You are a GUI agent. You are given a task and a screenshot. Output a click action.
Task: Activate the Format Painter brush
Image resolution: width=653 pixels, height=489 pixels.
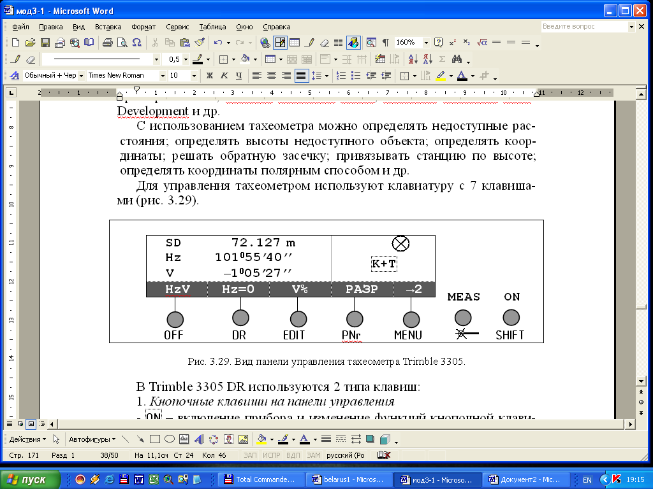point(200,43)
